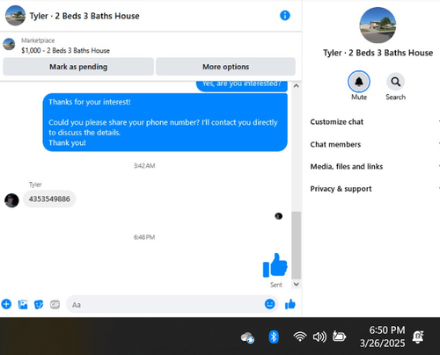Click the chat scrollbar up arrow

click(x=297, y=86)
